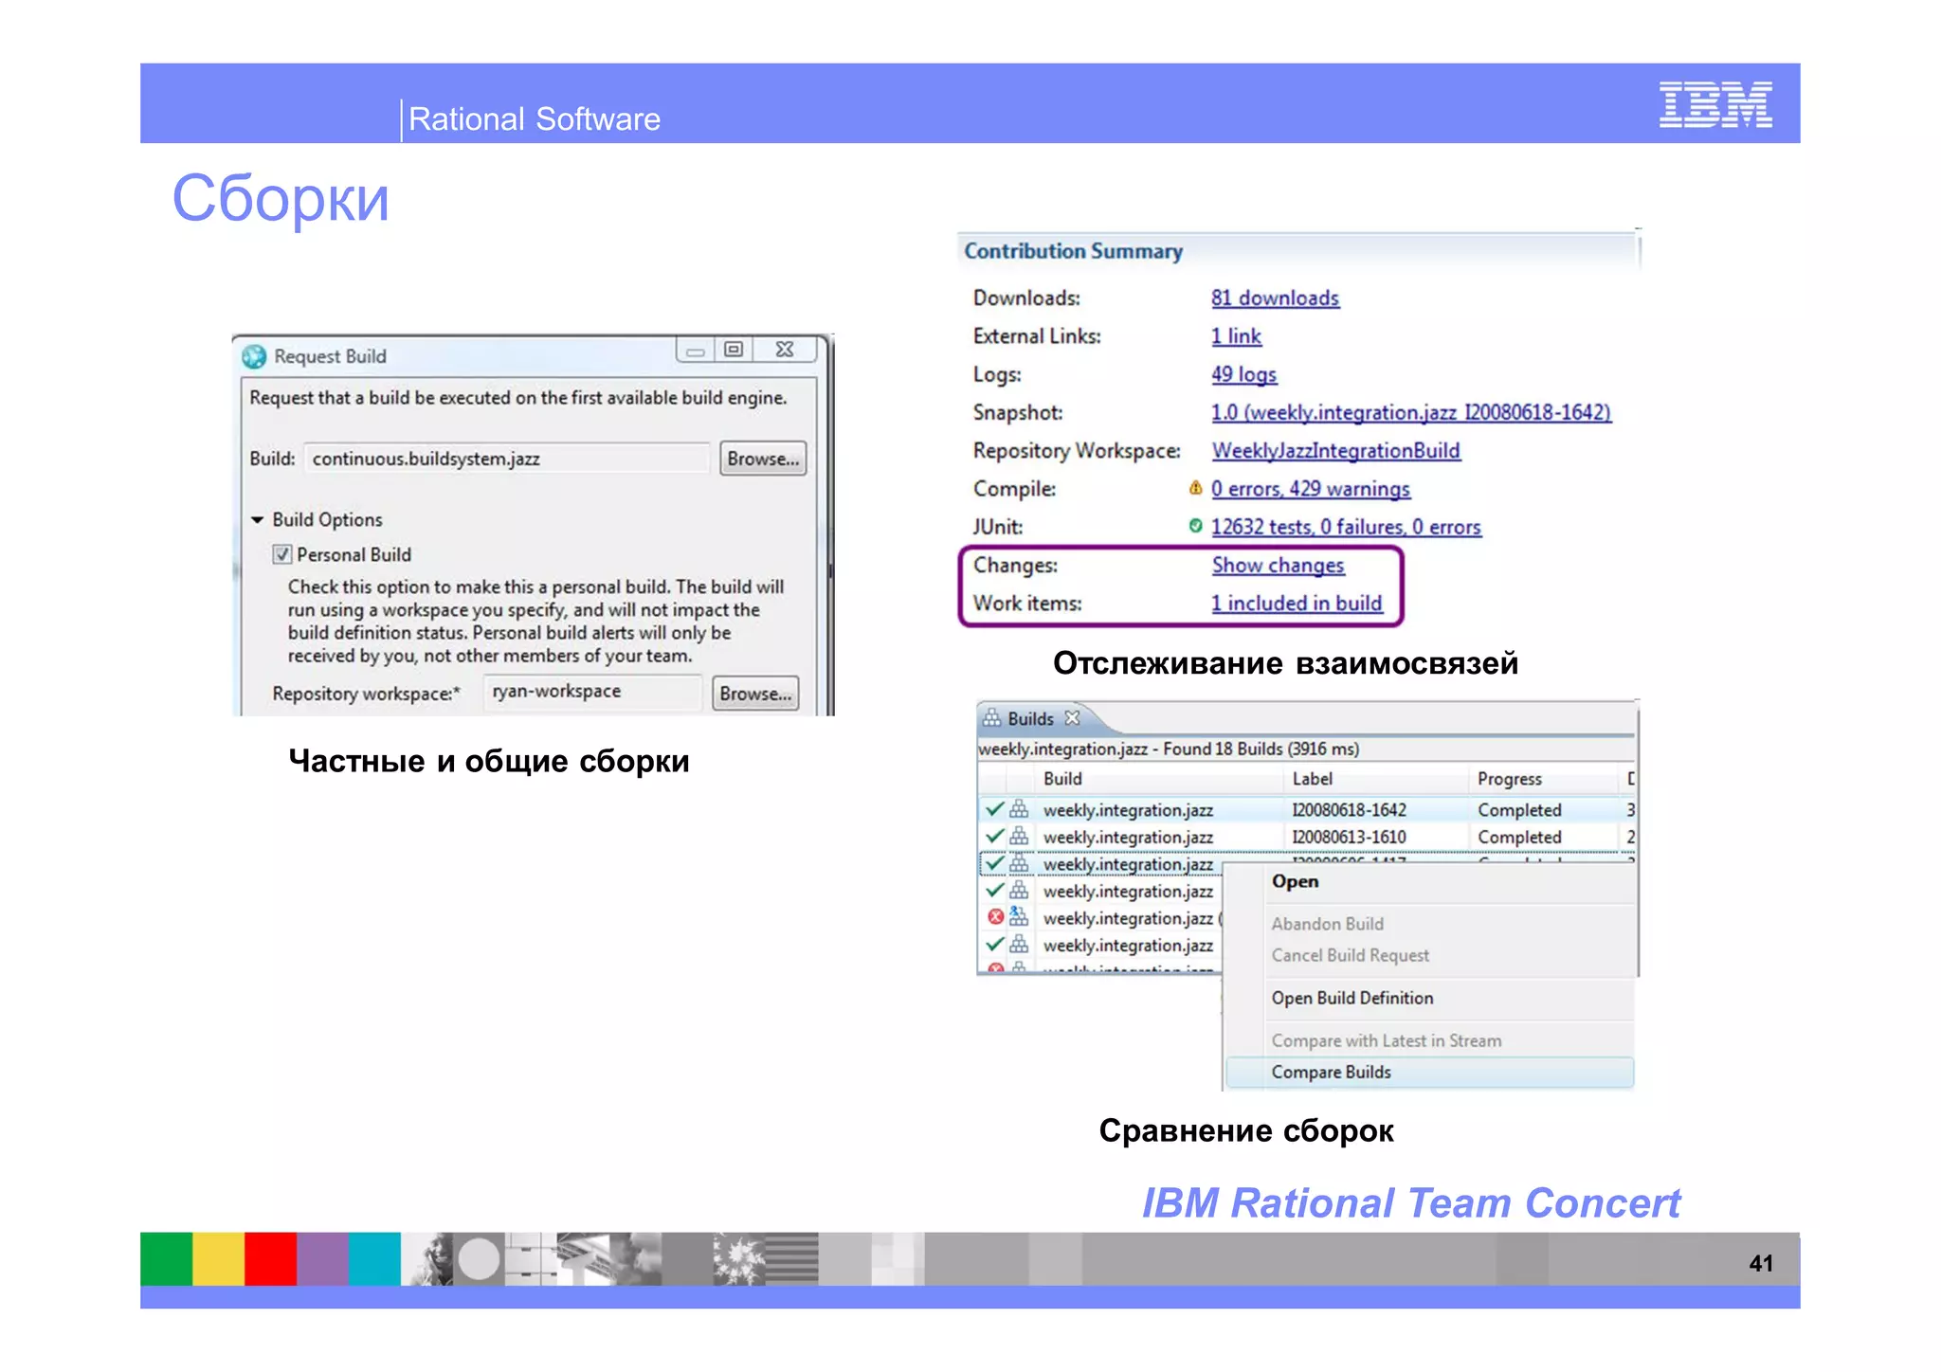This screenshot has width=1941, height=1372.
Task: Browse for the repository workspace
Action: [x=755, y=694]
